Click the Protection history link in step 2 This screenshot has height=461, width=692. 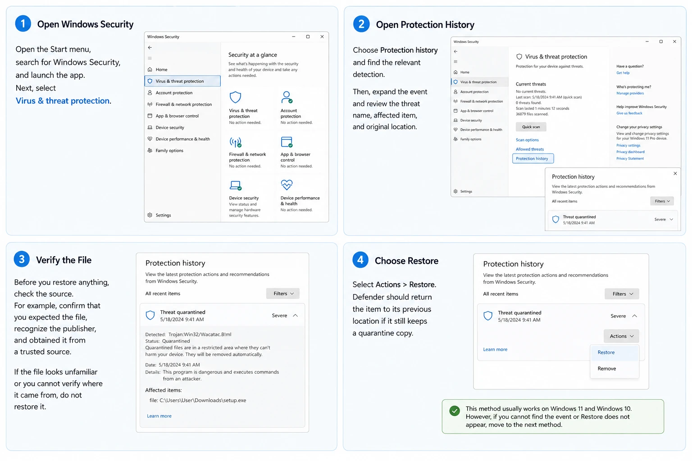coord(533,158)
